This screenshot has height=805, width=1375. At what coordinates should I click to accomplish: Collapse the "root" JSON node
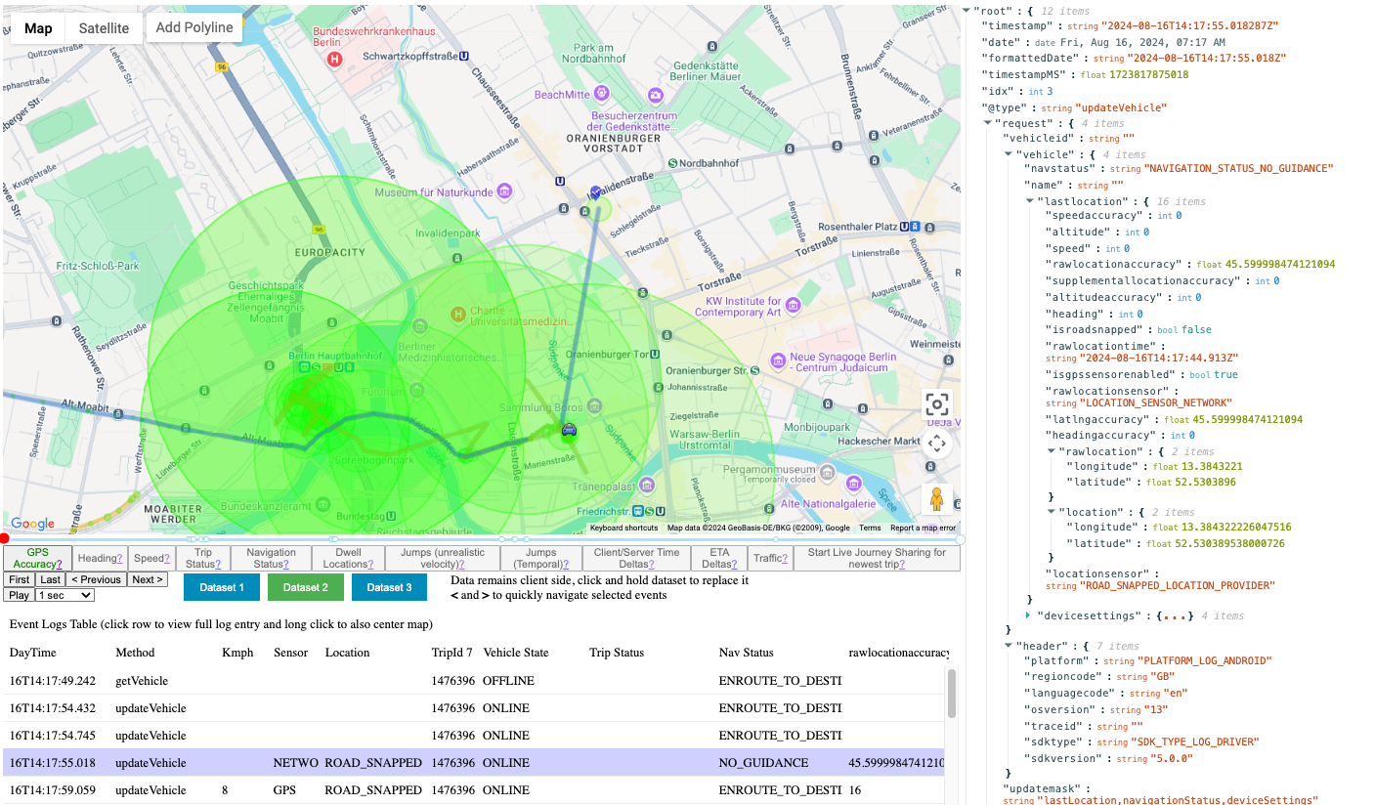[x=967, y=10]
